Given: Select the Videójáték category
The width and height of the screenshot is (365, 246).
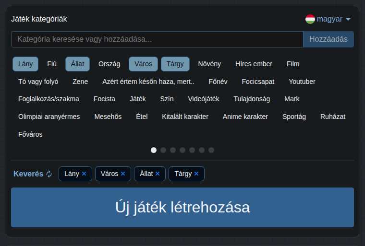Looking at the screenshot, I should click(x=204, y=99).
